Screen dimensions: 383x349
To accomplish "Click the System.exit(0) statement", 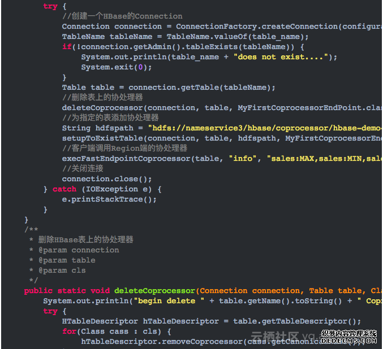I will pyautogui.click(x=116, y=67).
